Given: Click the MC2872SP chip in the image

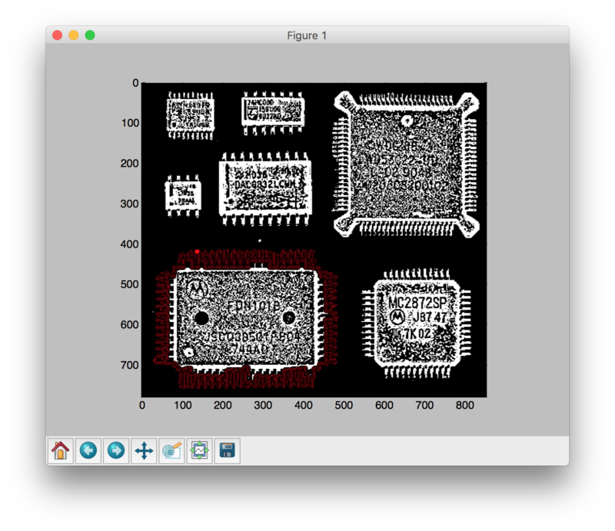Looking at the screenshot, I should pos(417,324).
